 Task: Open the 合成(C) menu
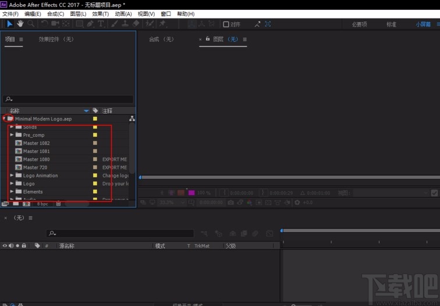tap(55, 14)
